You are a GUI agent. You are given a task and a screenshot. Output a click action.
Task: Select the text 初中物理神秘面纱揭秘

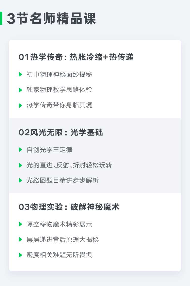click(59, 75)
